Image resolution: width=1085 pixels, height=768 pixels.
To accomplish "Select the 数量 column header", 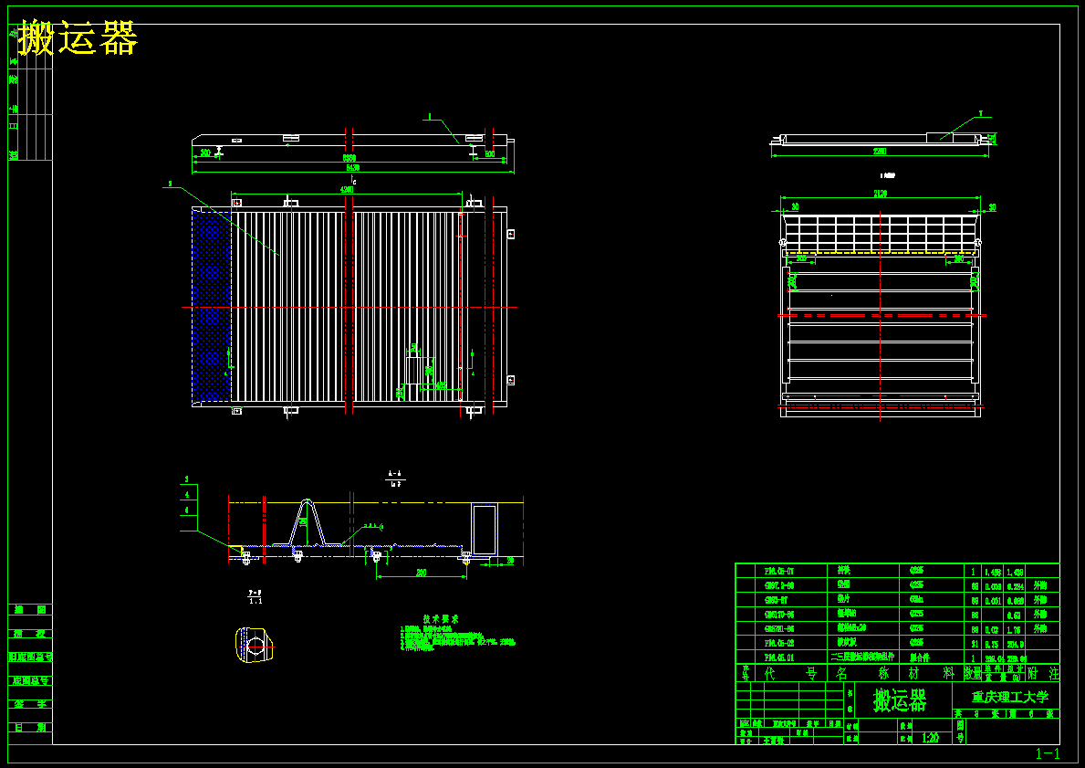I will tap(973, 673).
